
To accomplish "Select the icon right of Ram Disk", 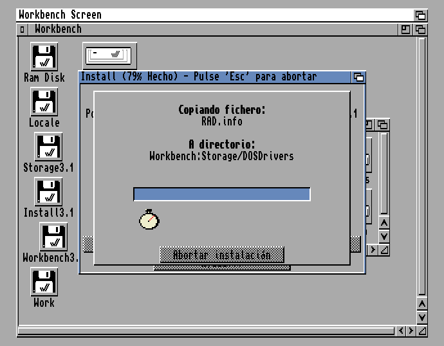I will click(109, 55).
